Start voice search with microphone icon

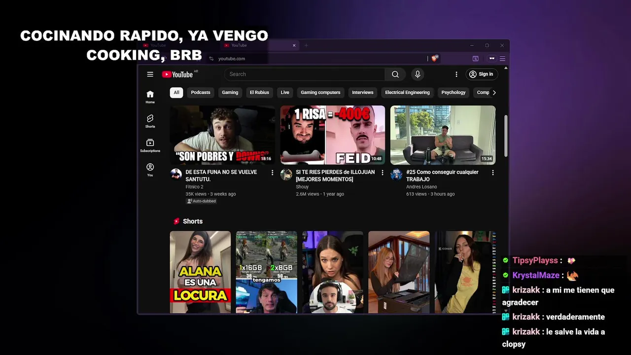[418, 74]
